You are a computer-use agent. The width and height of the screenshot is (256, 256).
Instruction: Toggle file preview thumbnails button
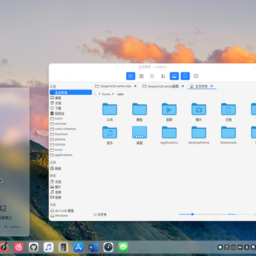tap(174, 76)
